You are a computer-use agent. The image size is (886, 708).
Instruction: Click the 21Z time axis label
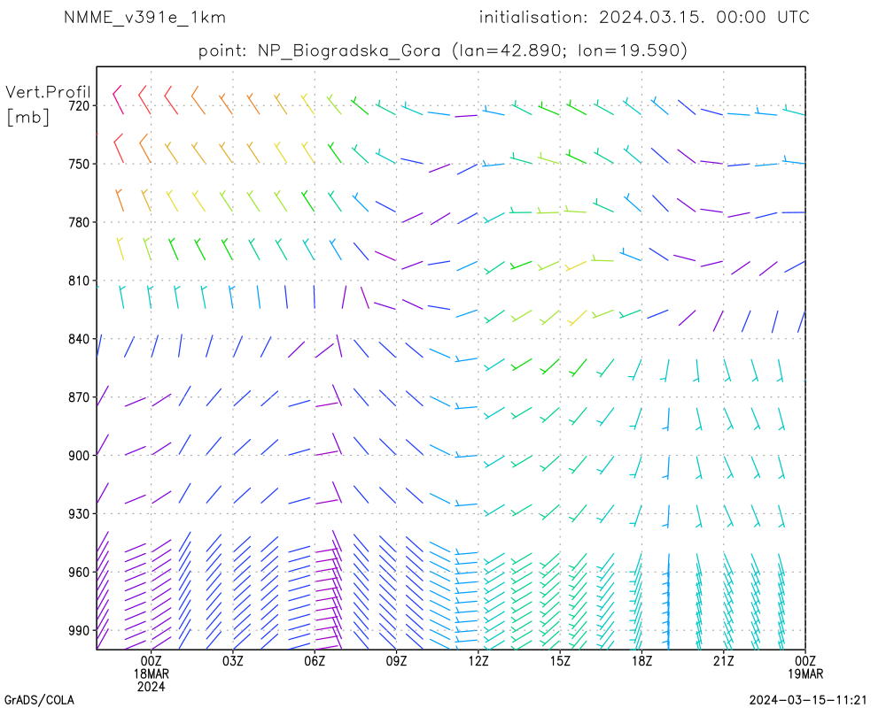pyautogui.click(x=723, y=660)
